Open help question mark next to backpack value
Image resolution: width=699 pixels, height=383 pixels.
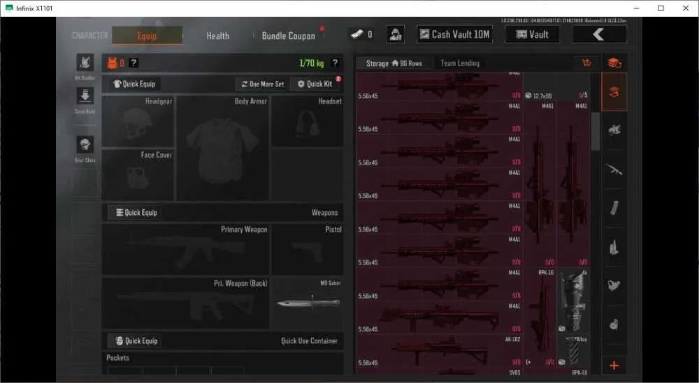click(x=134, y=63)
